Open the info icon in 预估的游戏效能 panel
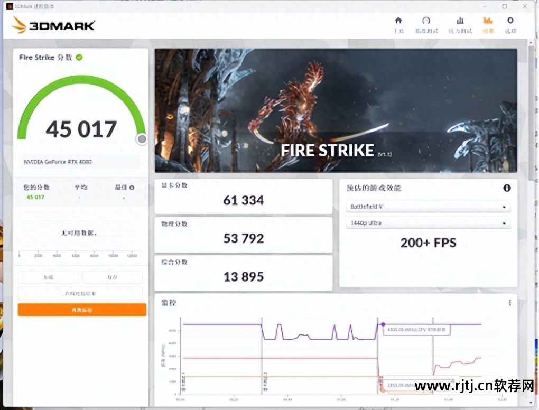The width and height of the screenshot is (539, 410). tap(507, 188)
